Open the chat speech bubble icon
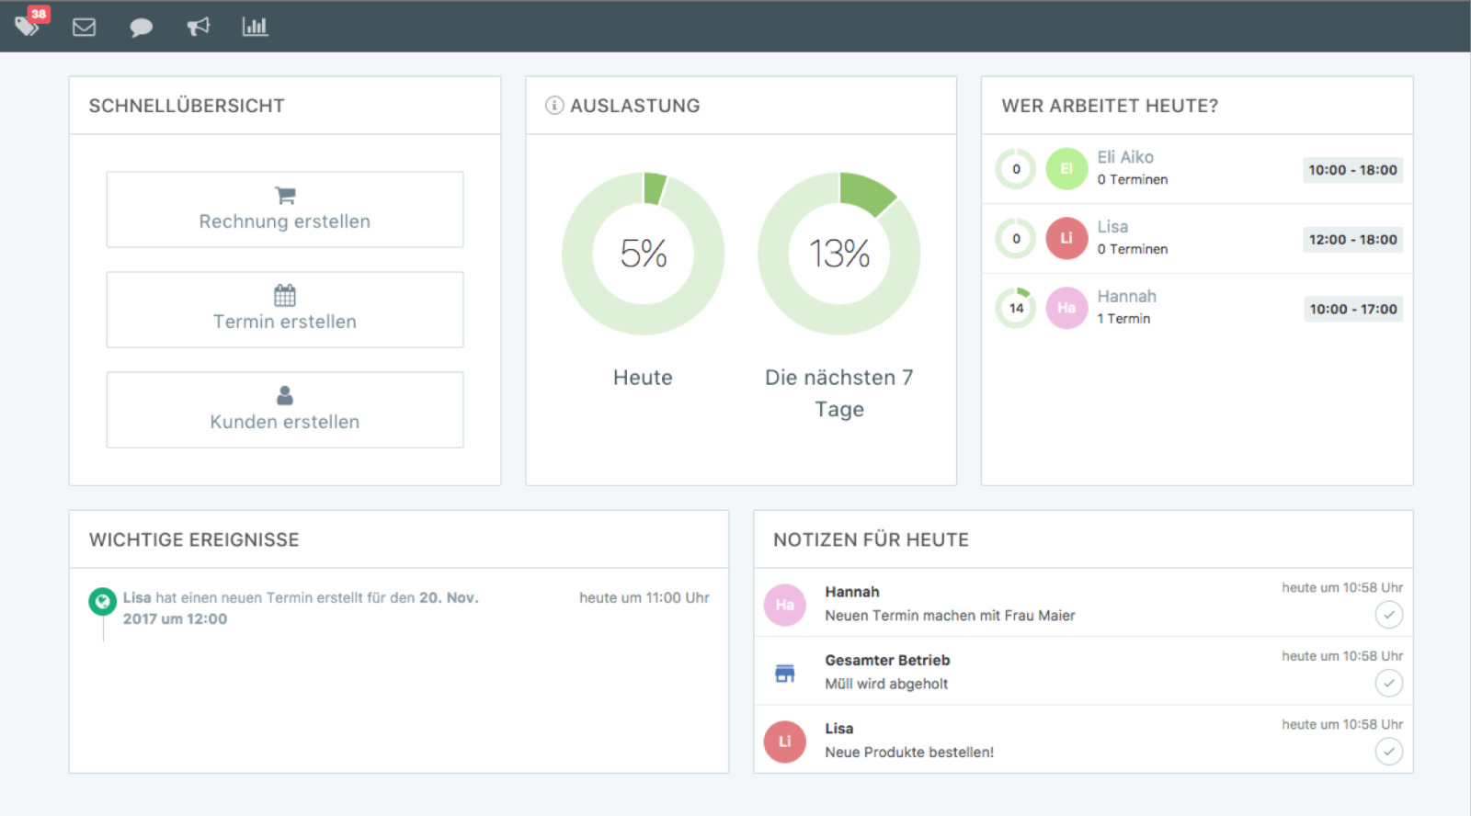The height and width of the screenshot is (816, 1471). point(141,28)
